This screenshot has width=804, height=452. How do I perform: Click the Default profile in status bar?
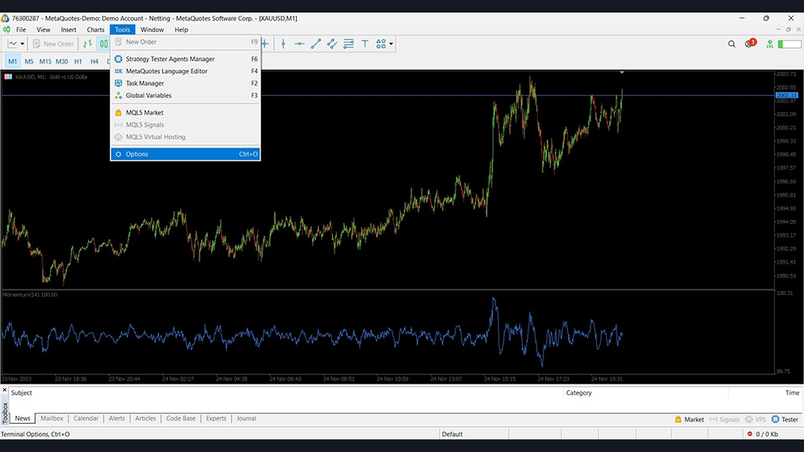pos(452,434)
